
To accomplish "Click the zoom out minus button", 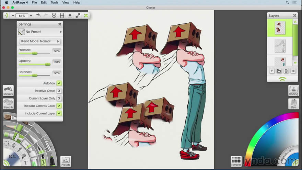I will pyautogui.click(x=13, y=15).
